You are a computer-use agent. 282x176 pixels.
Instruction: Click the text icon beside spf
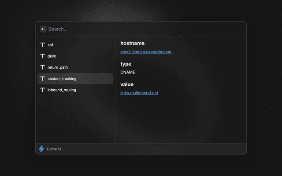click(43, 45)
